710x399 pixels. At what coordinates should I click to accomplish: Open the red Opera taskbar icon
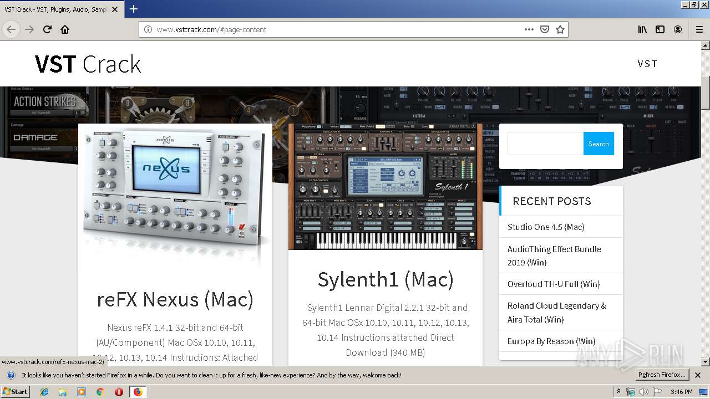[119, 391]
